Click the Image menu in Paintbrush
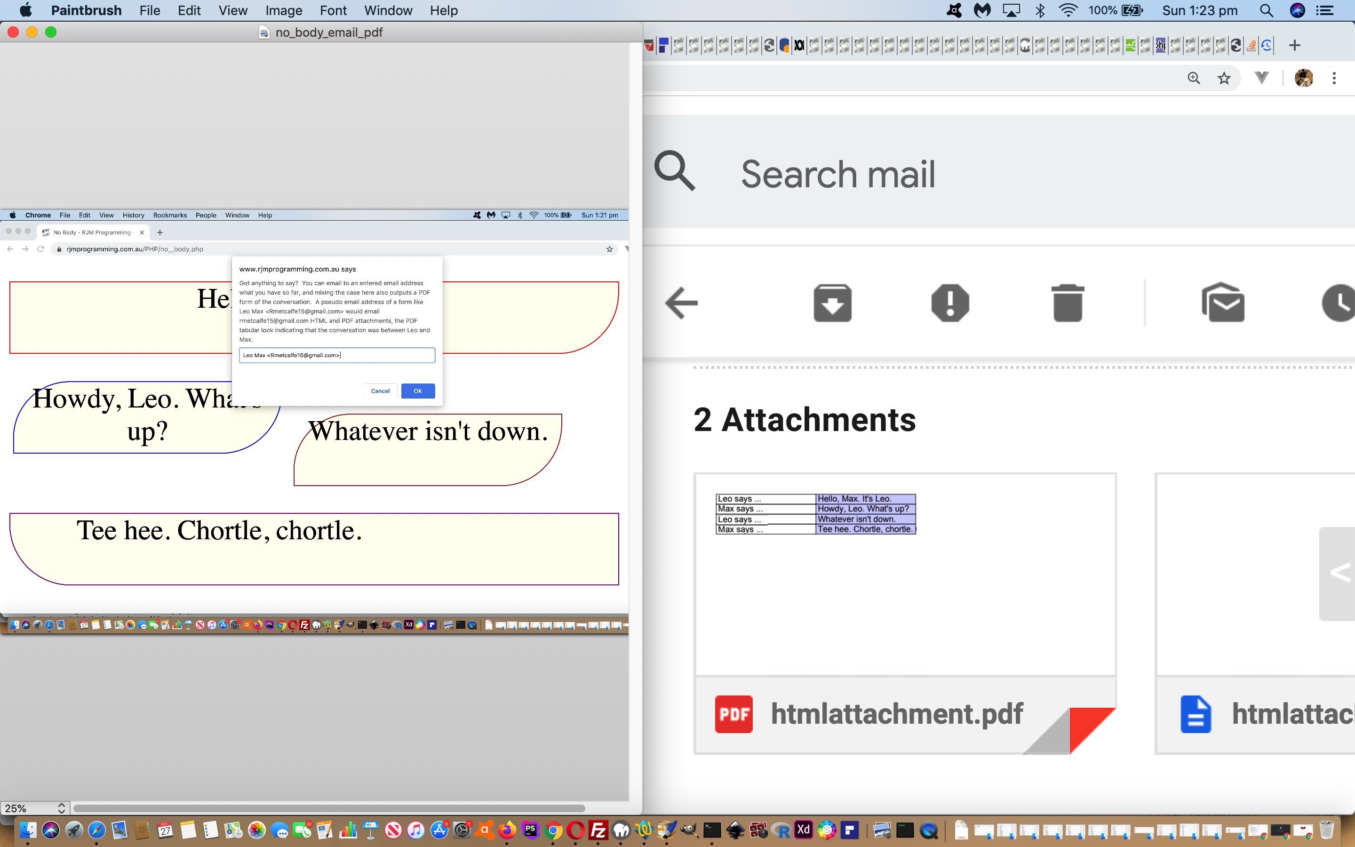The image size is (1355, 847). point(282,11)
